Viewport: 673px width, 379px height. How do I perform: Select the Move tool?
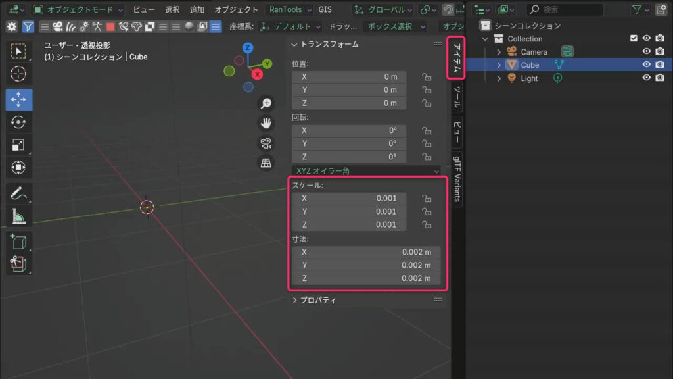[x=18, y=100]
